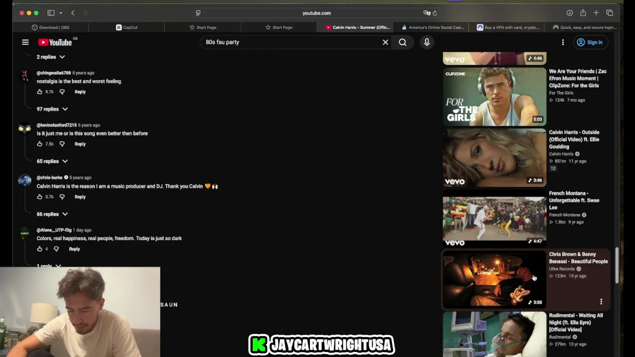Clear the search box with the X
Viewport: 635px width, 357px height.
click(385, 42)
